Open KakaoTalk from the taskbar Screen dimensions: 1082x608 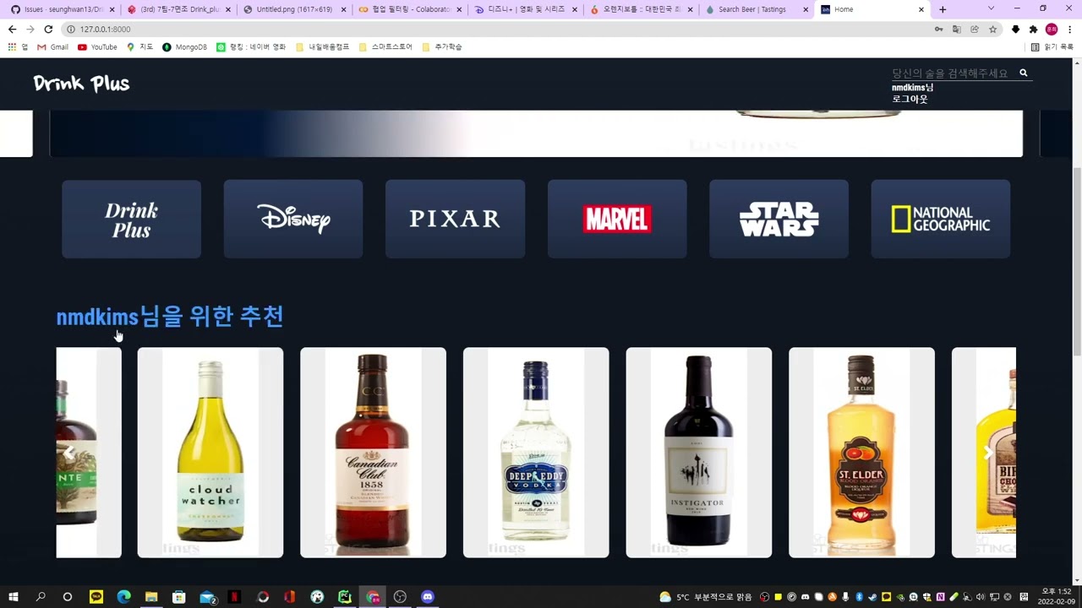tap(96, 597)
